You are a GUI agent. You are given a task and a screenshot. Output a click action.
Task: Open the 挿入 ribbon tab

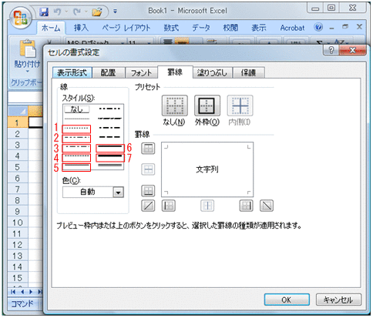click(81, 28)
